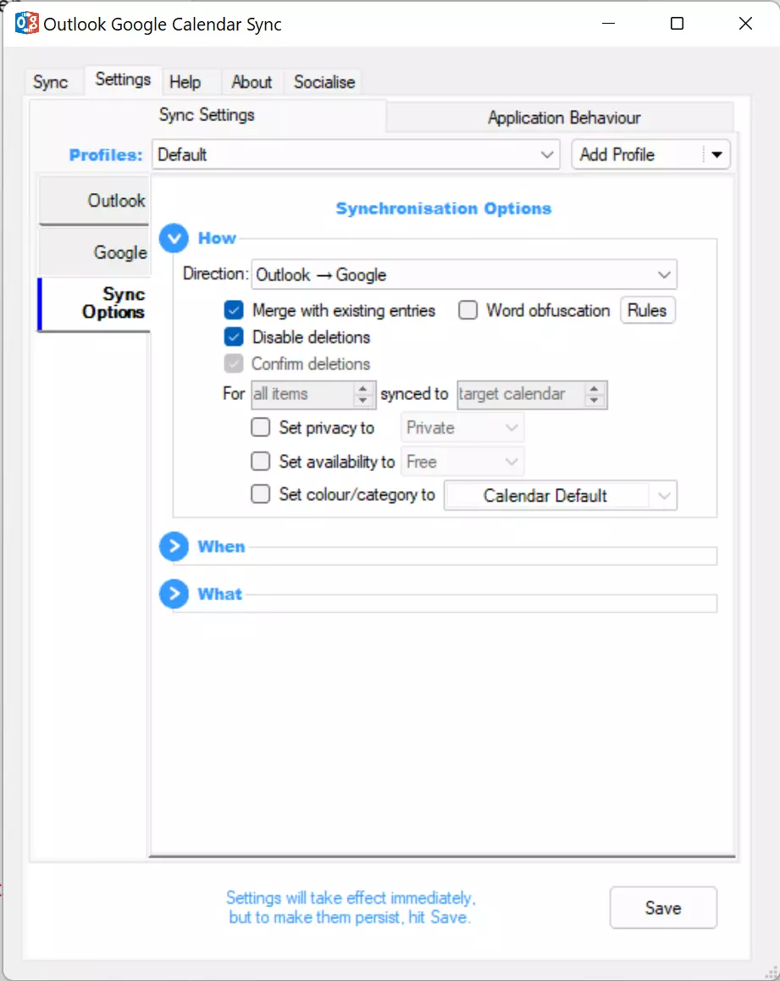
Task: Click the Save button
Action: (x=663, y=907)
